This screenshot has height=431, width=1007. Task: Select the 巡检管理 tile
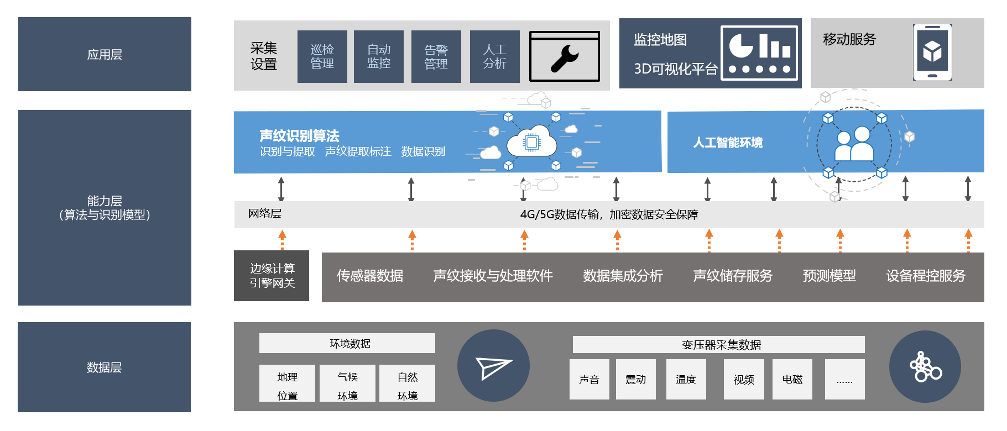tap(322, 56)
